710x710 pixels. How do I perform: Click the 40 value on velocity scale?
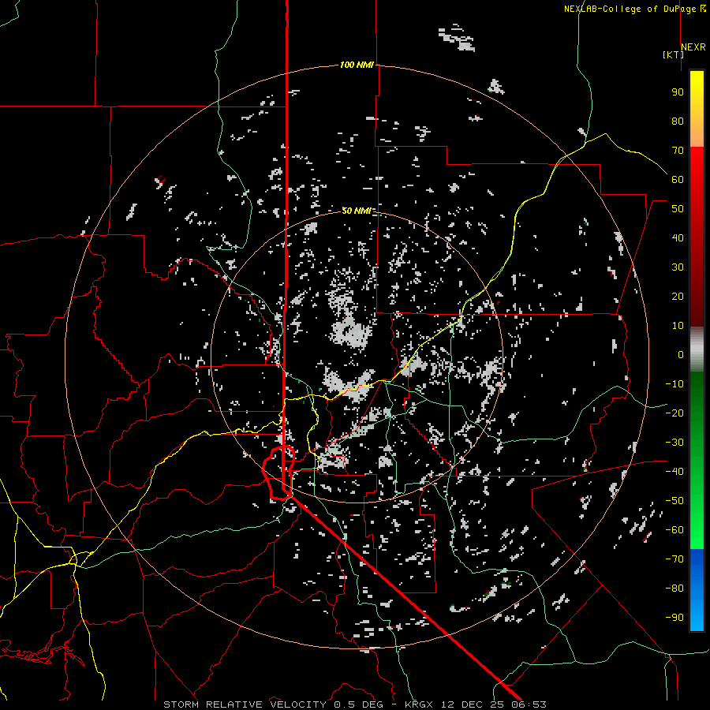678,238
